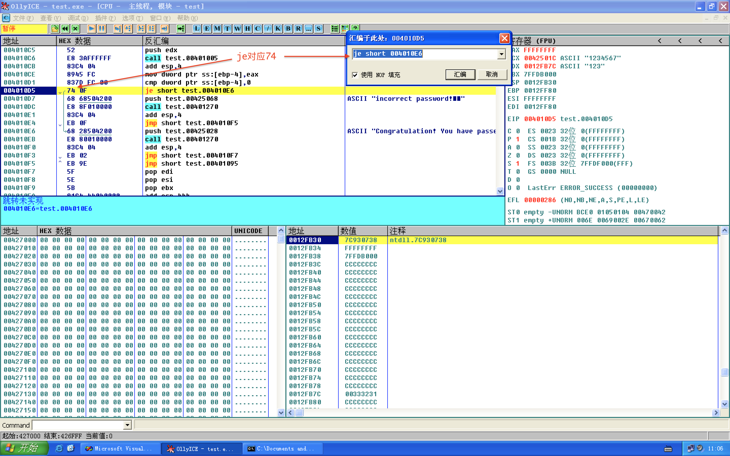
Task: Click the Restart program (rewind) icon
Action: [65, 29]
